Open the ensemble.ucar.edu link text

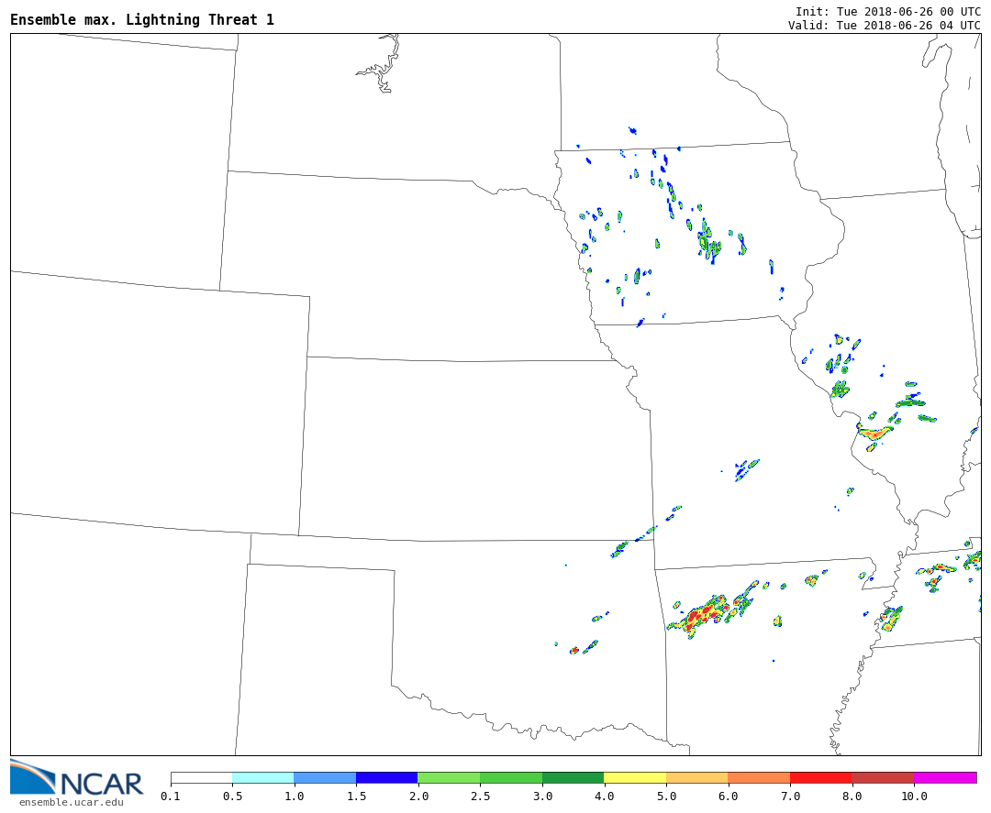pyautogui.click(x=71, y=803)
